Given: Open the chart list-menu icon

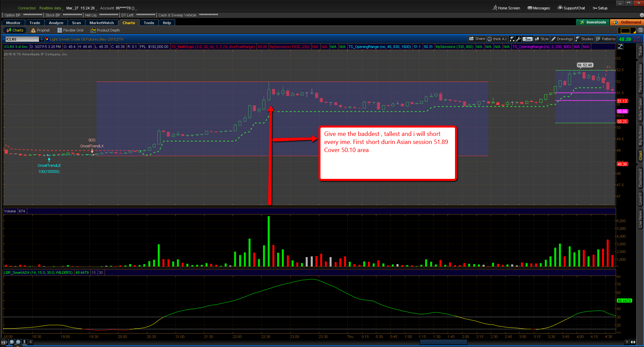Looking at the screenshot, I should point(640,30).
